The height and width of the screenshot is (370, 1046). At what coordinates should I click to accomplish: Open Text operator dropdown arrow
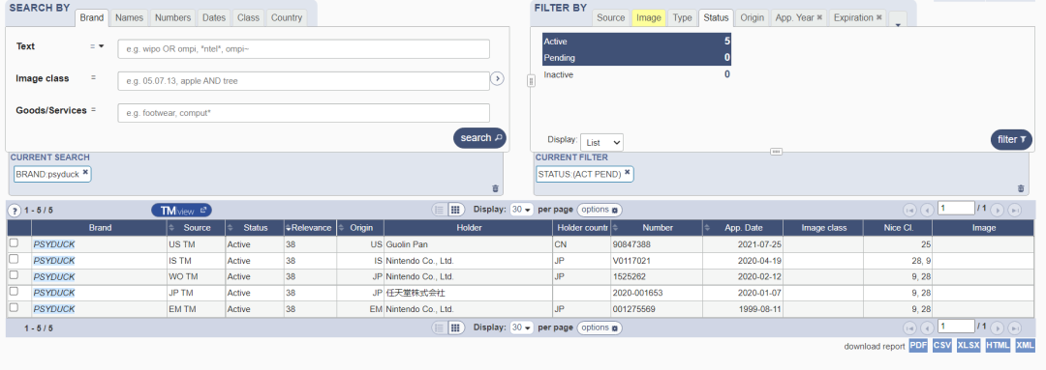(x=102, y=46)
